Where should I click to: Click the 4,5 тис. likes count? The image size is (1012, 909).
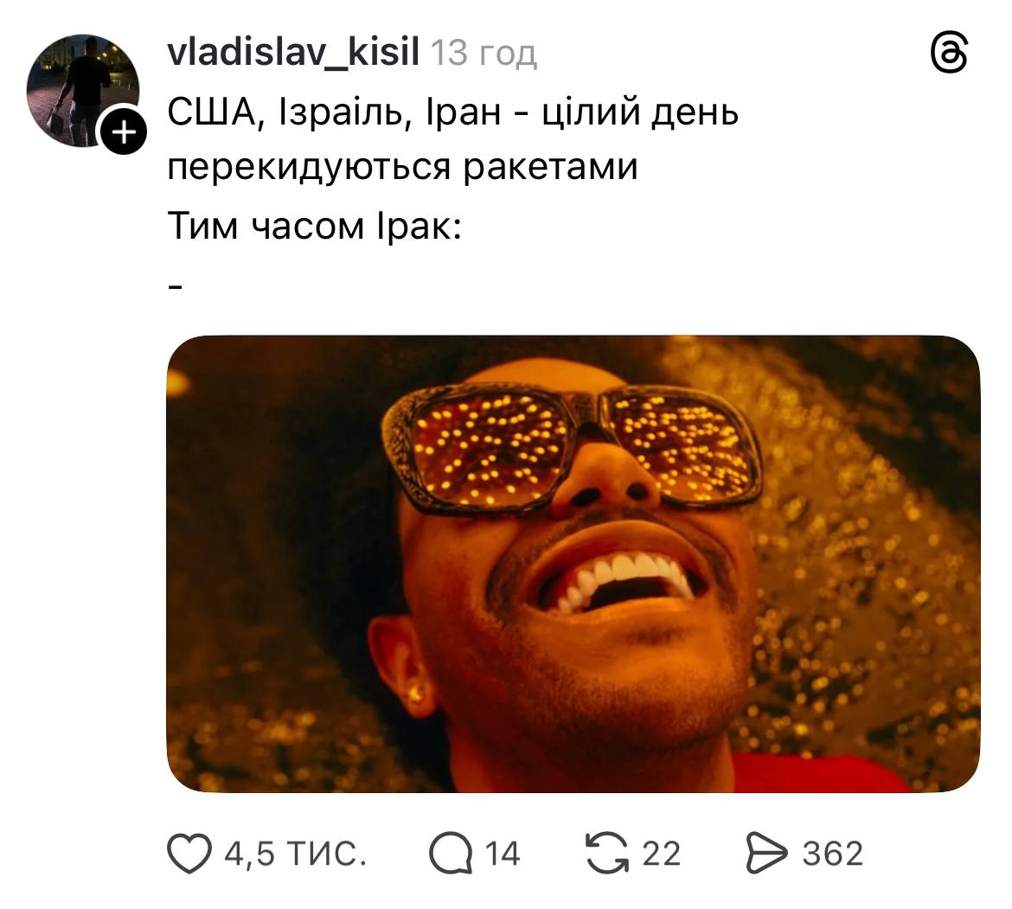(296, 854)
